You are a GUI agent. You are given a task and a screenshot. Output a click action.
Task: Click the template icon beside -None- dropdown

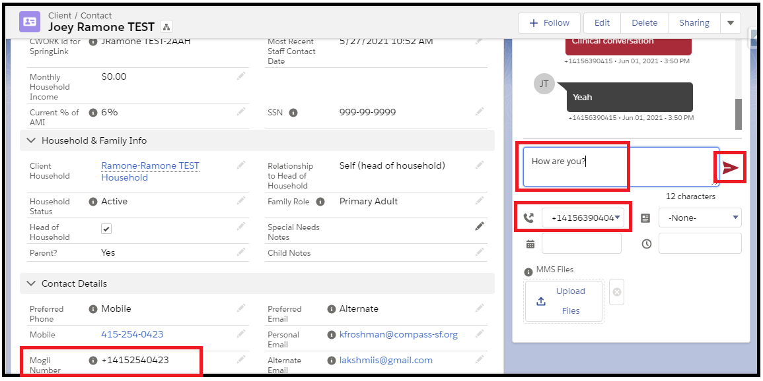(x=645, y=218)
